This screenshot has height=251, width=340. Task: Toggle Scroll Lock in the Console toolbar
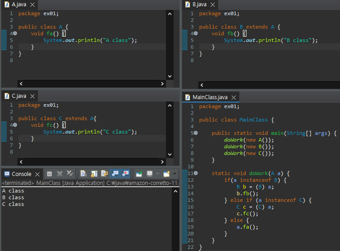[x=94, y=174]
